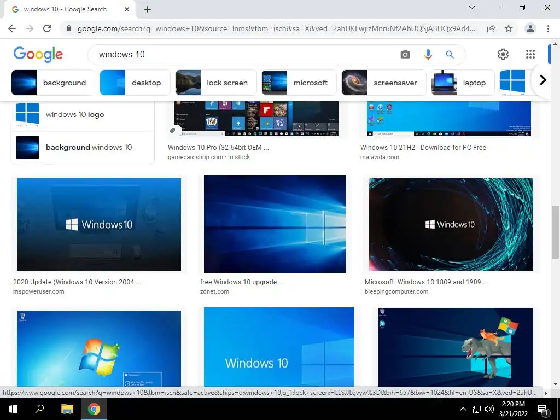Go back to the previous page
This screenshot has height=420, width=560.
[x=12, y=28]
